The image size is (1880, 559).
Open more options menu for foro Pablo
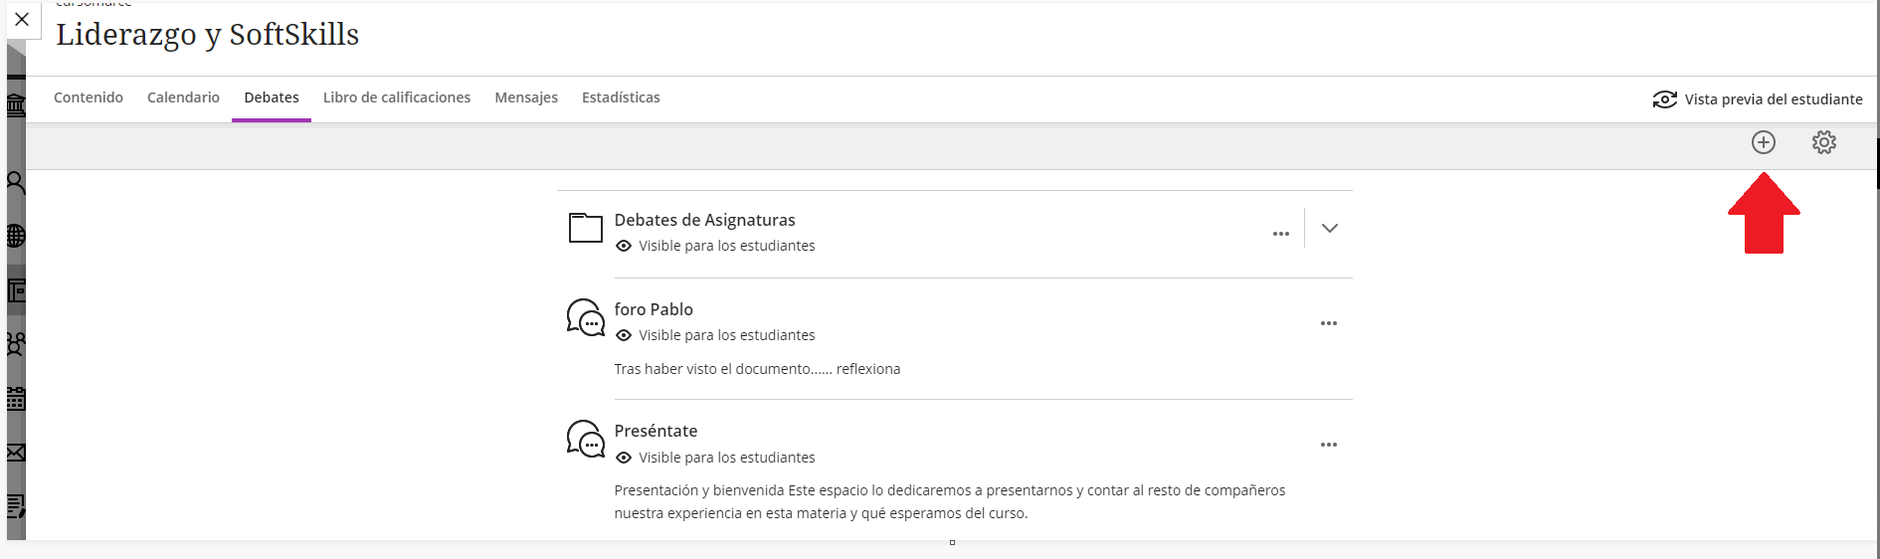point(1329,323)
